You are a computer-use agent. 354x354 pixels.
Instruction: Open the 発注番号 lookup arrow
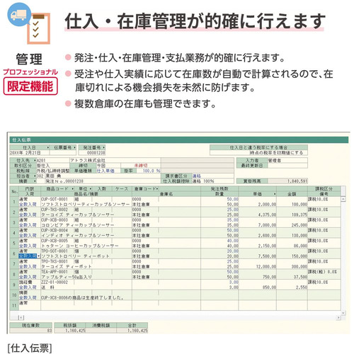104,147
